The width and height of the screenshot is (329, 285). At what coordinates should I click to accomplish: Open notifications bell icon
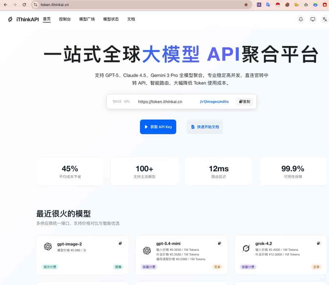tap(301, 19)
